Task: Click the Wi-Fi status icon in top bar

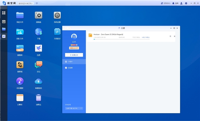Action: (x=37, y=3)
